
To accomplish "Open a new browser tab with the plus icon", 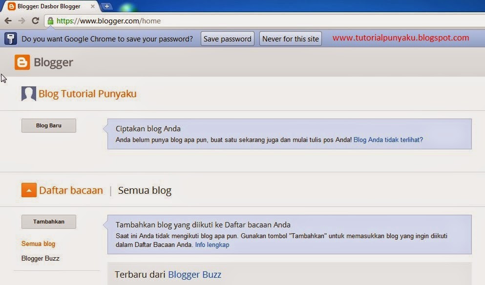I will coord(106,6).
